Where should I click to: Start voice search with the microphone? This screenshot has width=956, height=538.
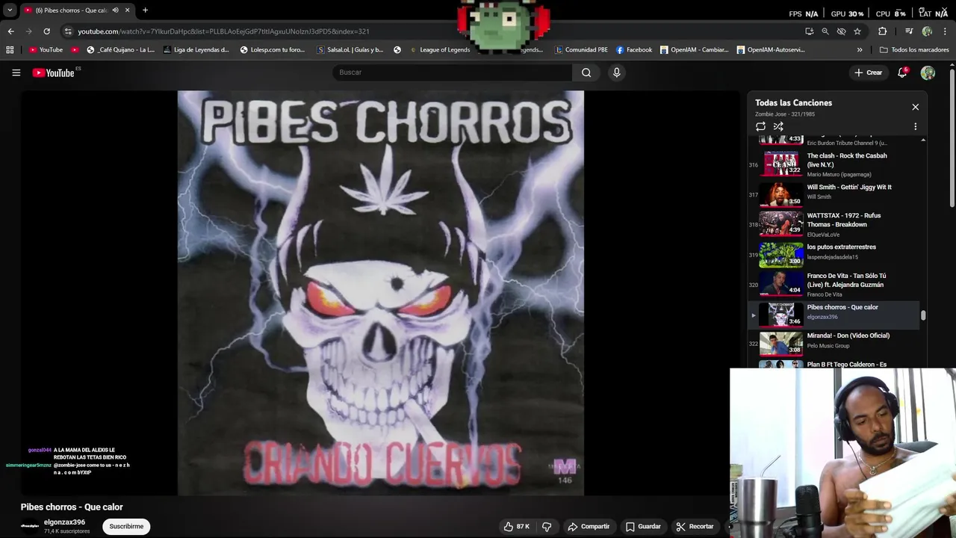tap(616, 72)
